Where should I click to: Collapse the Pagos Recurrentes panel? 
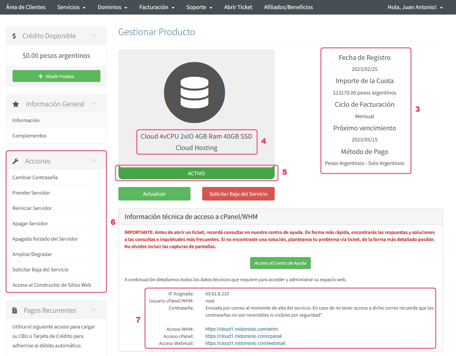coord(93,310)
